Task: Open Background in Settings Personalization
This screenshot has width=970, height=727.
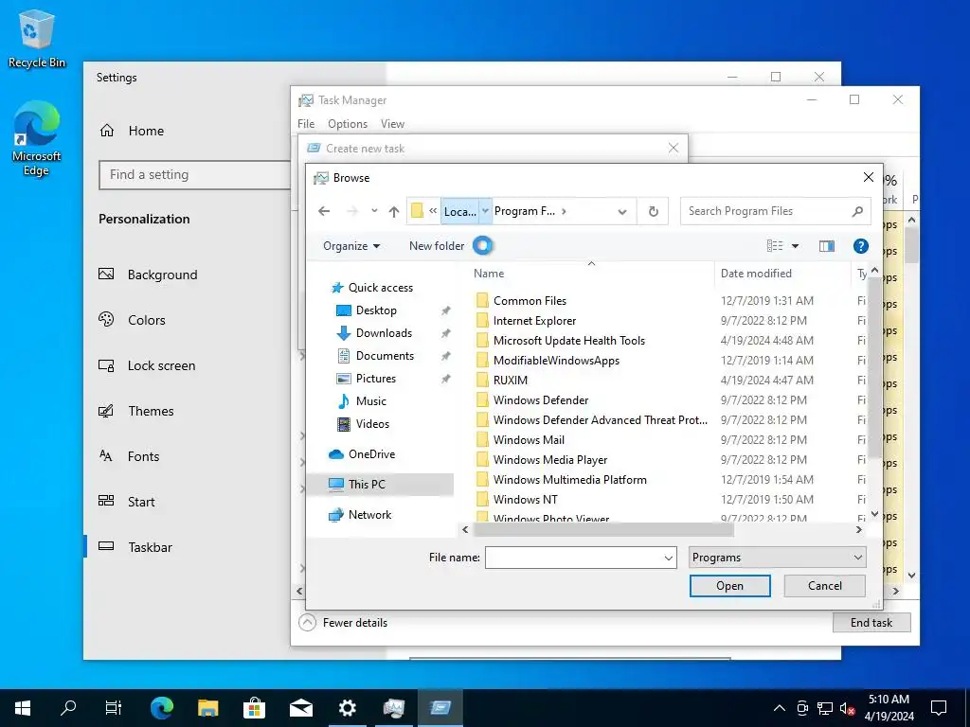Action: pyautogui.click(x=162, y=275)
